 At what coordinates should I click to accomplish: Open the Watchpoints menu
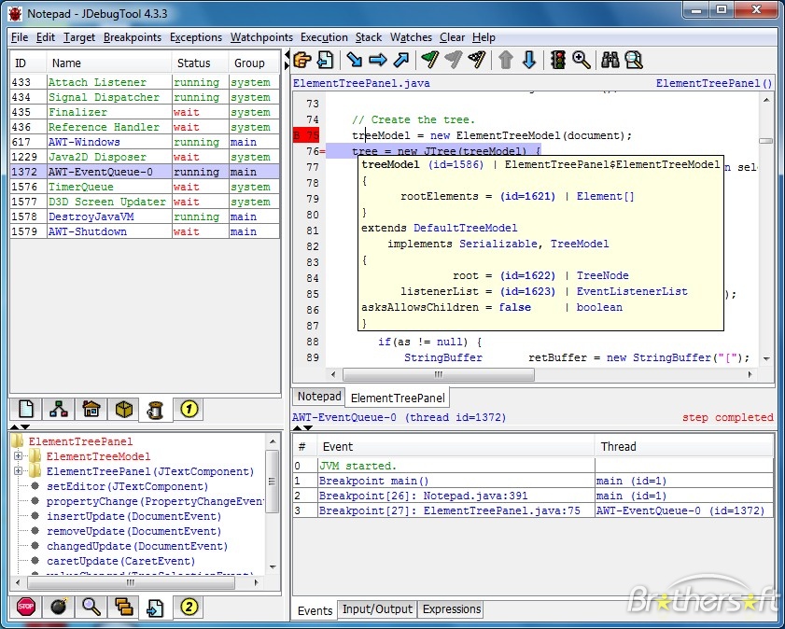click(261, 37)
